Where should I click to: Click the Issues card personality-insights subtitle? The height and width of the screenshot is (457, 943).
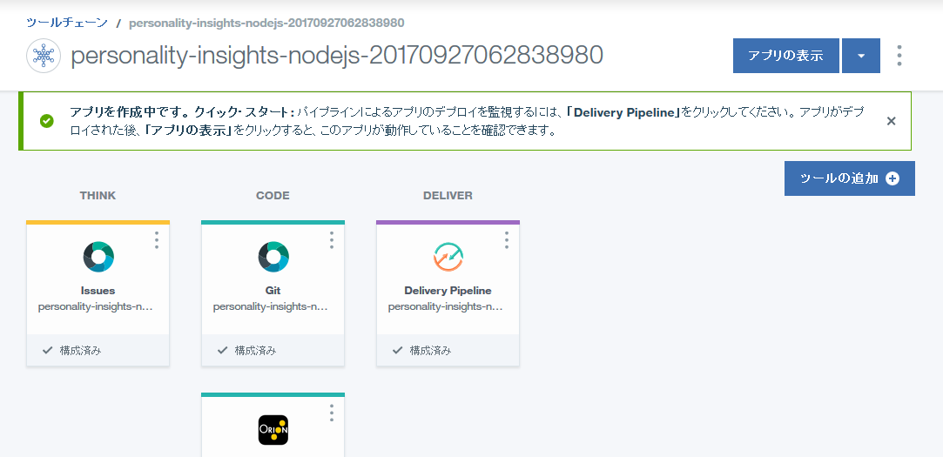click(x=96, y=306)
